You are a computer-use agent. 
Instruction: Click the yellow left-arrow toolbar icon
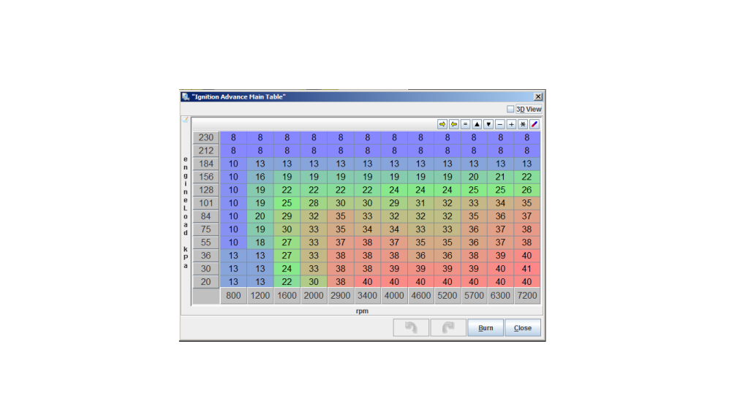click(x=453, y=124)
